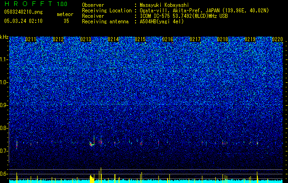The width and height of the screenshot is (288, 183).
Task: Click the 0214 time marker
Action: [x=113, y=39]
